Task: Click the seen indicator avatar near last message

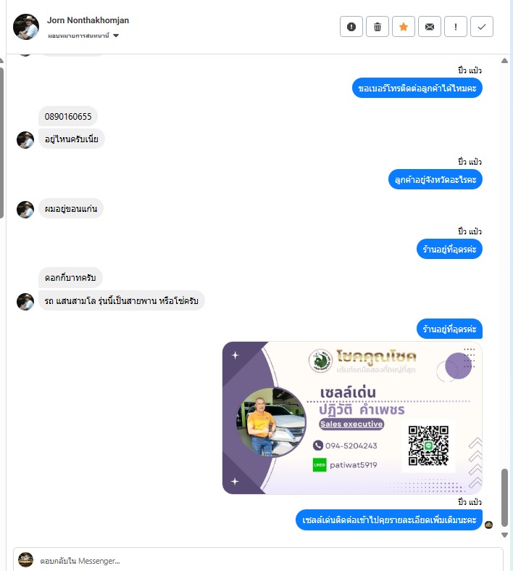Action: [488, 525]
